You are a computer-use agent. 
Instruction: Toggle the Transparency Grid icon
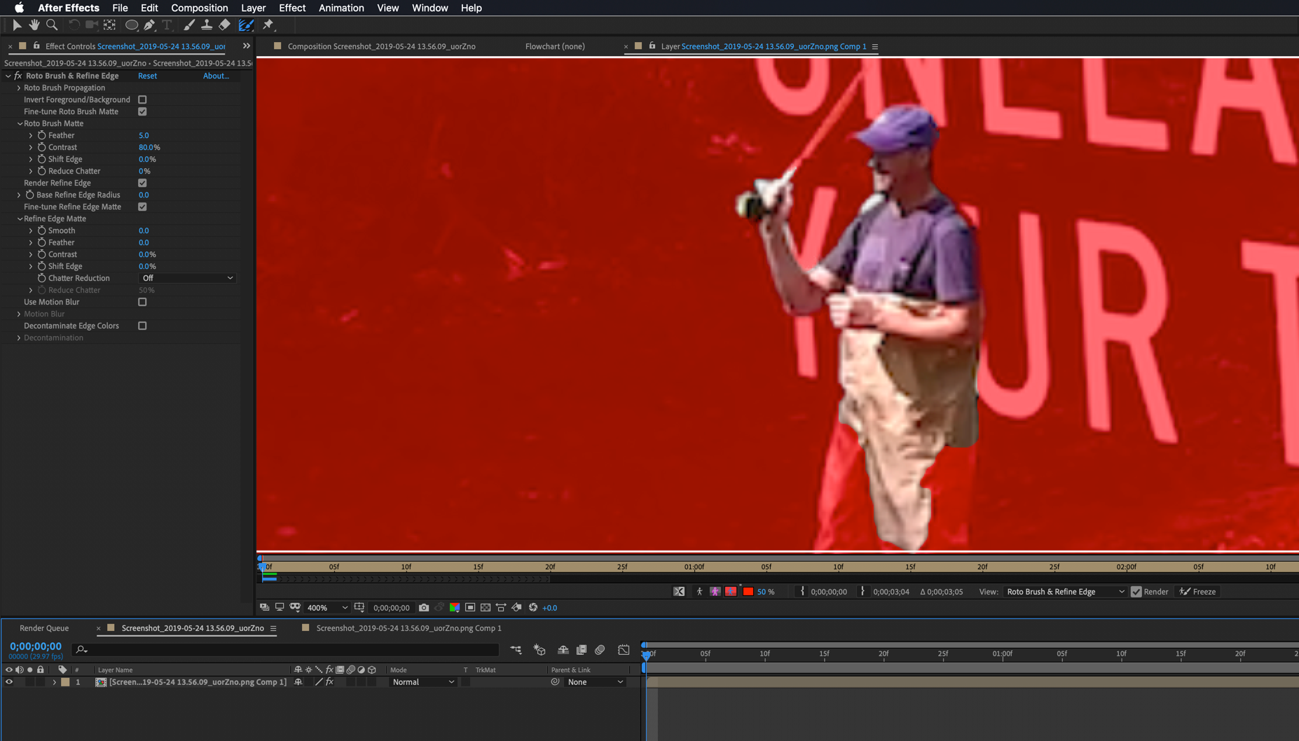coord(486,608)
